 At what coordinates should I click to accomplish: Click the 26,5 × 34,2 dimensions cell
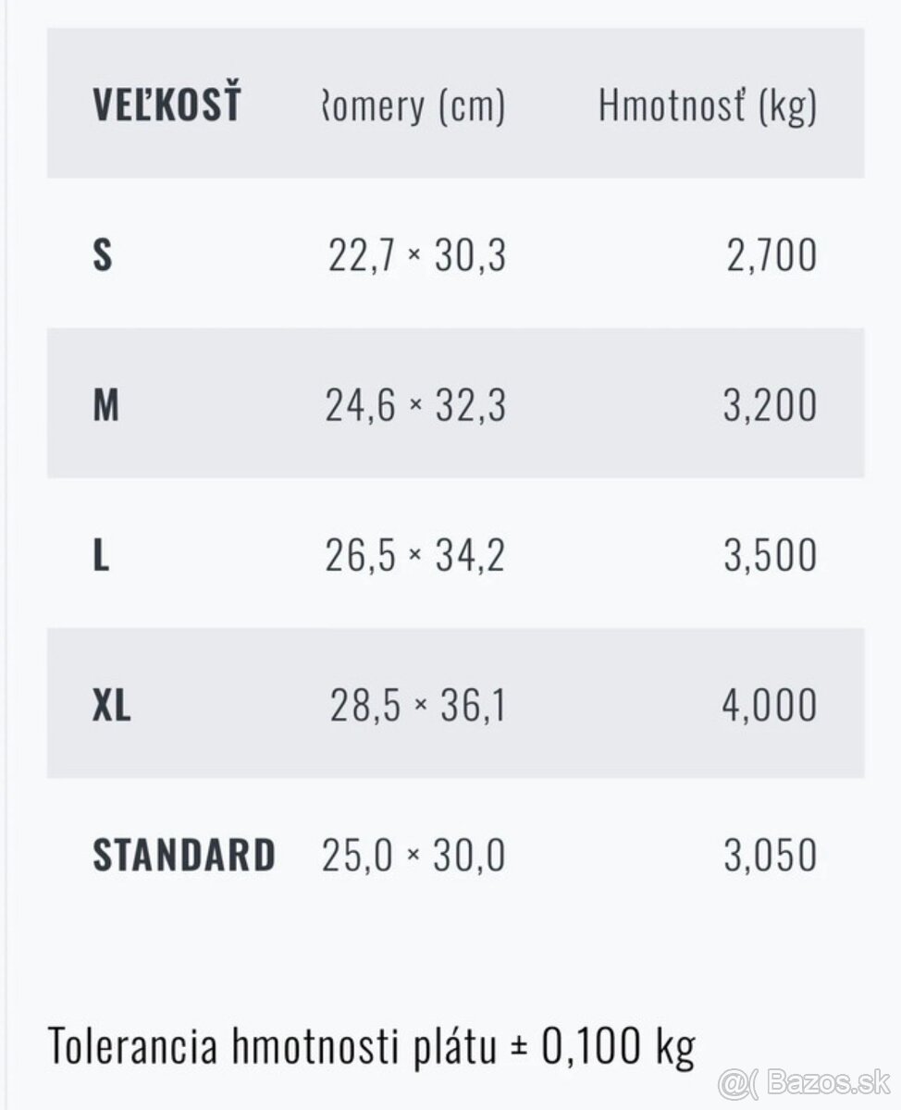pyautogui.click(x=415, y=555)
